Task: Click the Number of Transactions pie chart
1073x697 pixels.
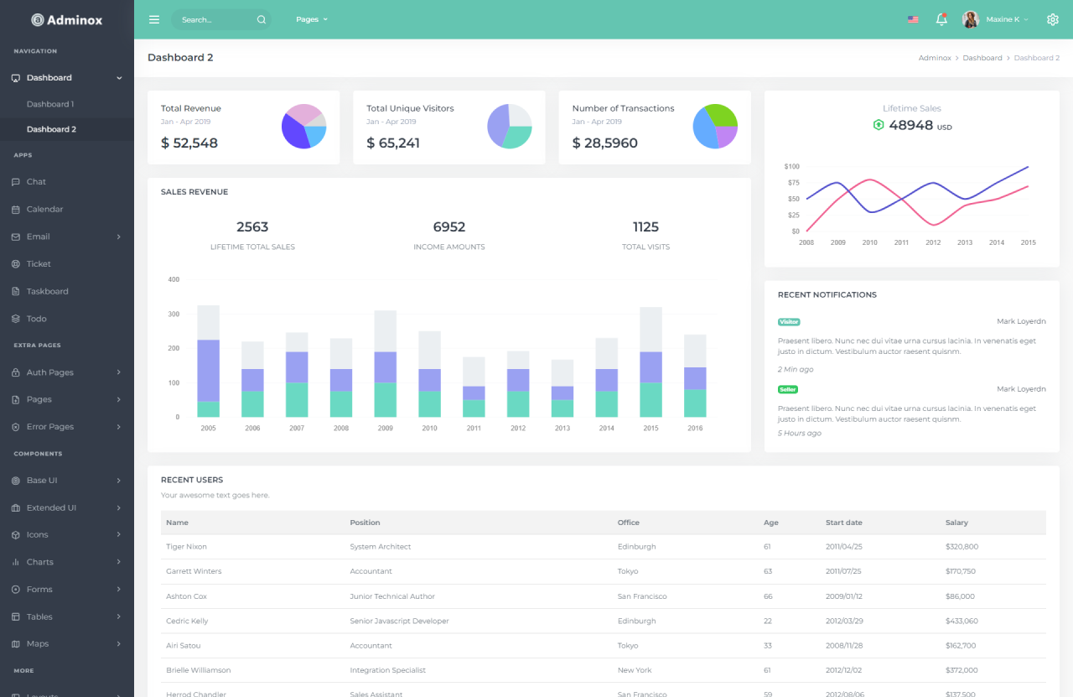Action: click(x=715, y=127)
